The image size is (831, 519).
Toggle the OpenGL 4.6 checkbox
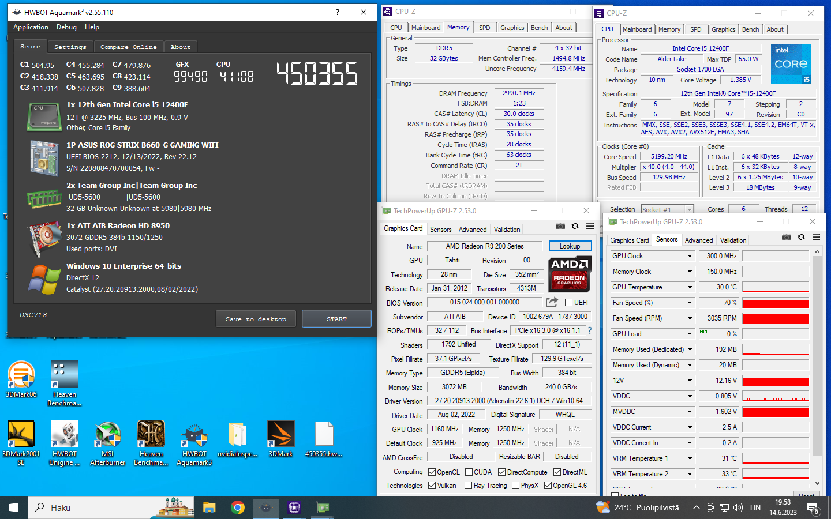point(548,485)
